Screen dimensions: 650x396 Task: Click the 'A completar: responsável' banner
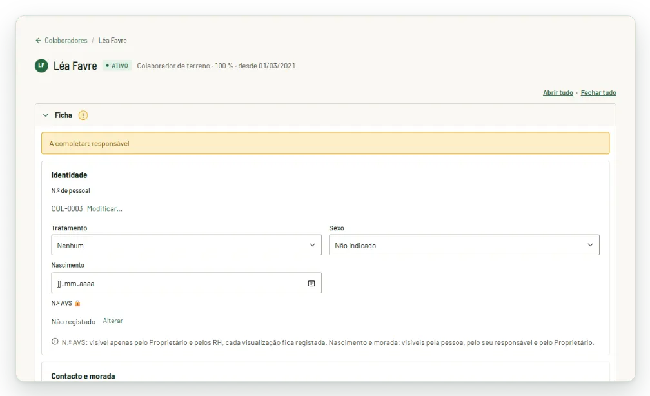[x=326, y=143]
